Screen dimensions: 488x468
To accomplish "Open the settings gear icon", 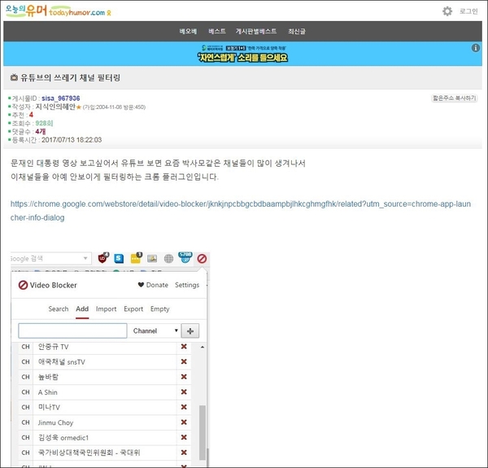I will pyautogui.click(x=447, y=11).
